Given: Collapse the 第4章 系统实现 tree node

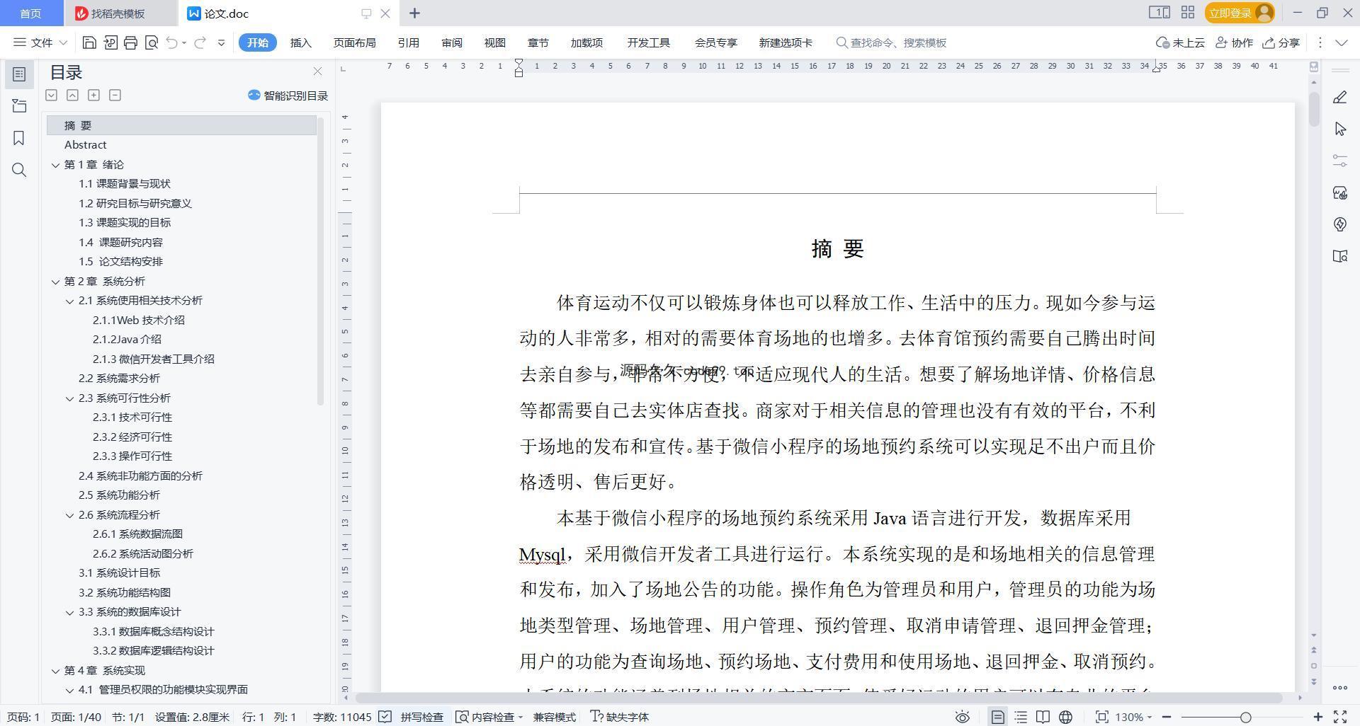Looking at the screenshot, I should tap(55, 671).
